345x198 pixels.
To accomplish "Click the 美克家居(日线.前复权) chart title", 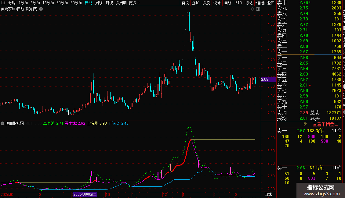I will pyautogui.click(x=19, y=9).
